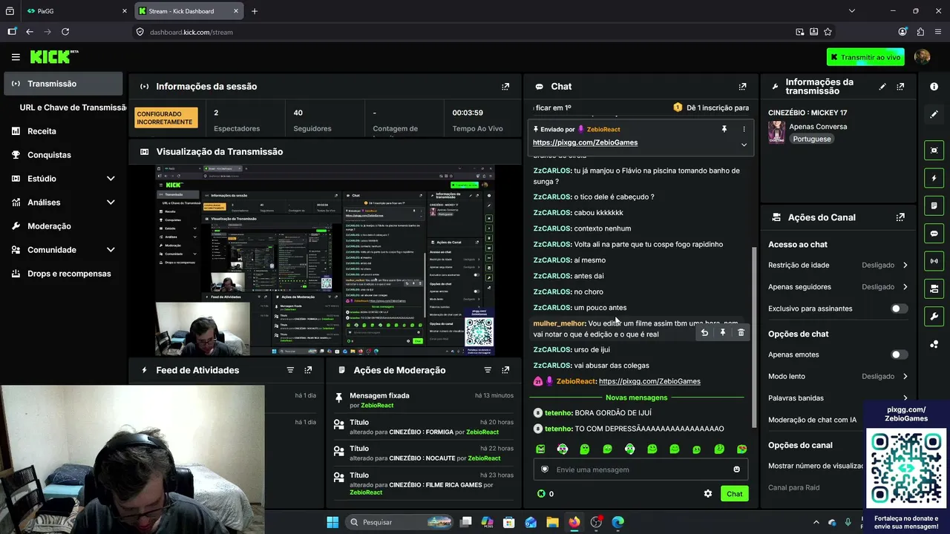Pin the mulher_melhor chat message
950x534 pixels.
722,333
